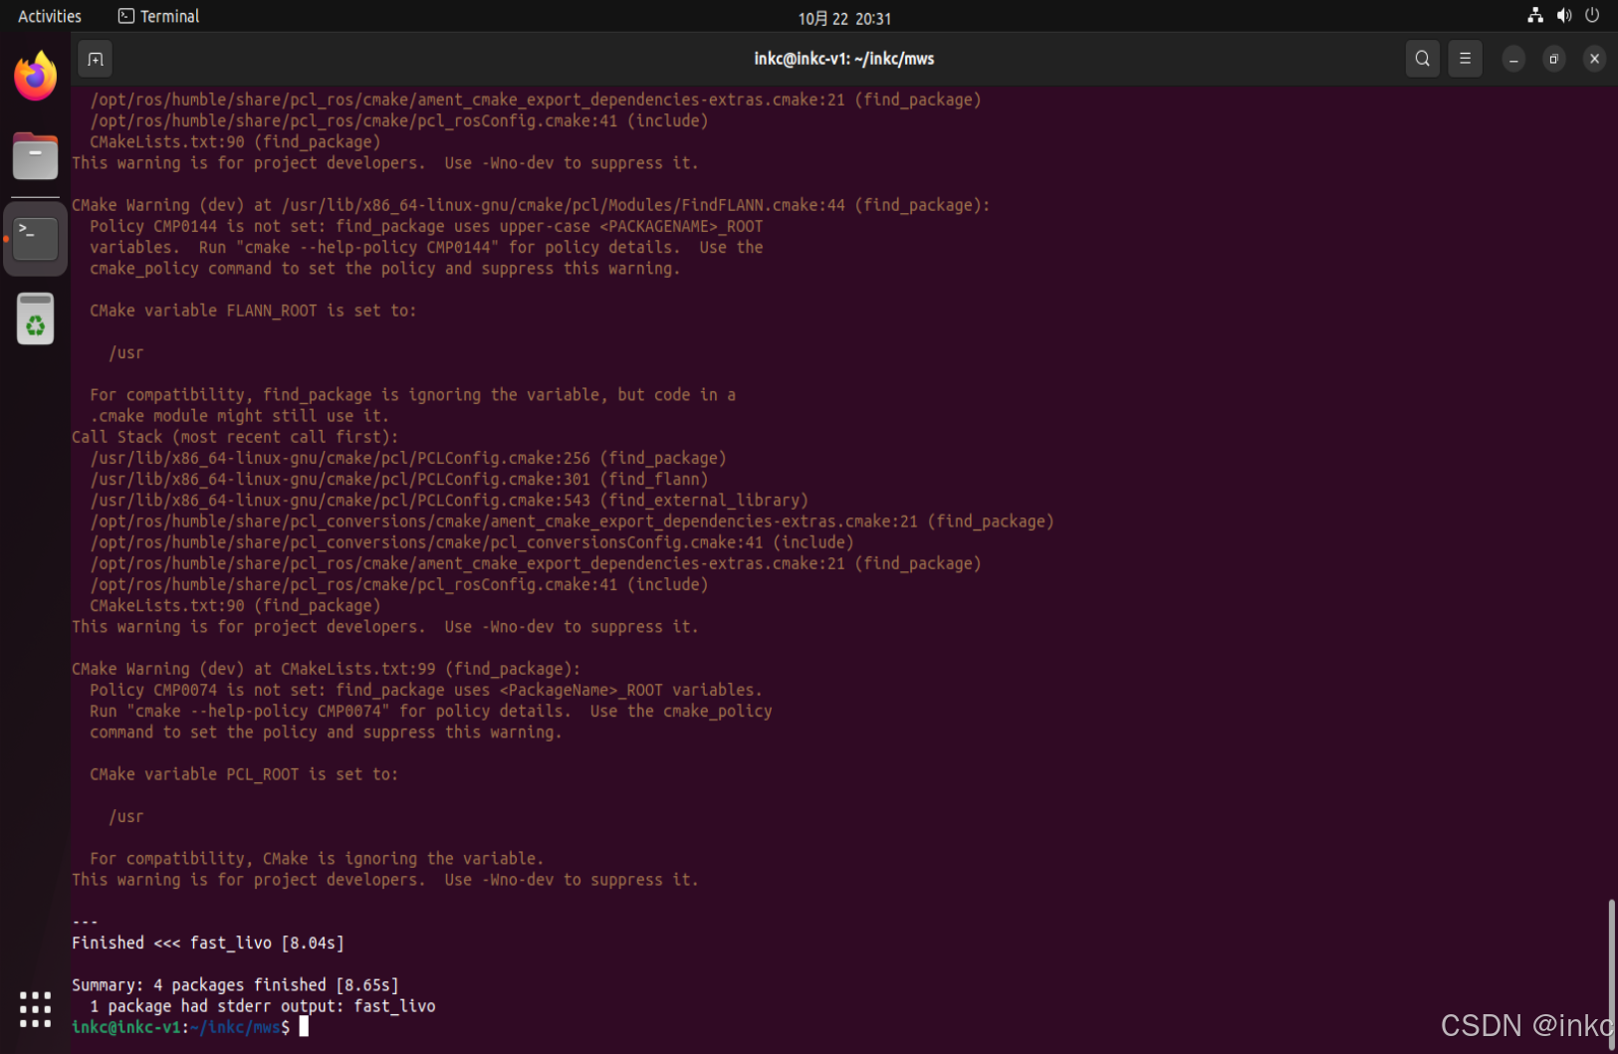Open the calendar from the clock
1618x1054 pixels.
coord(843,17)
